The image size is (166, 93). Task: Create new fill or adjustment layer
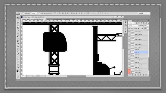[x=138, y=75]
